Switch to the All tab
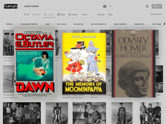 (27, 15)
